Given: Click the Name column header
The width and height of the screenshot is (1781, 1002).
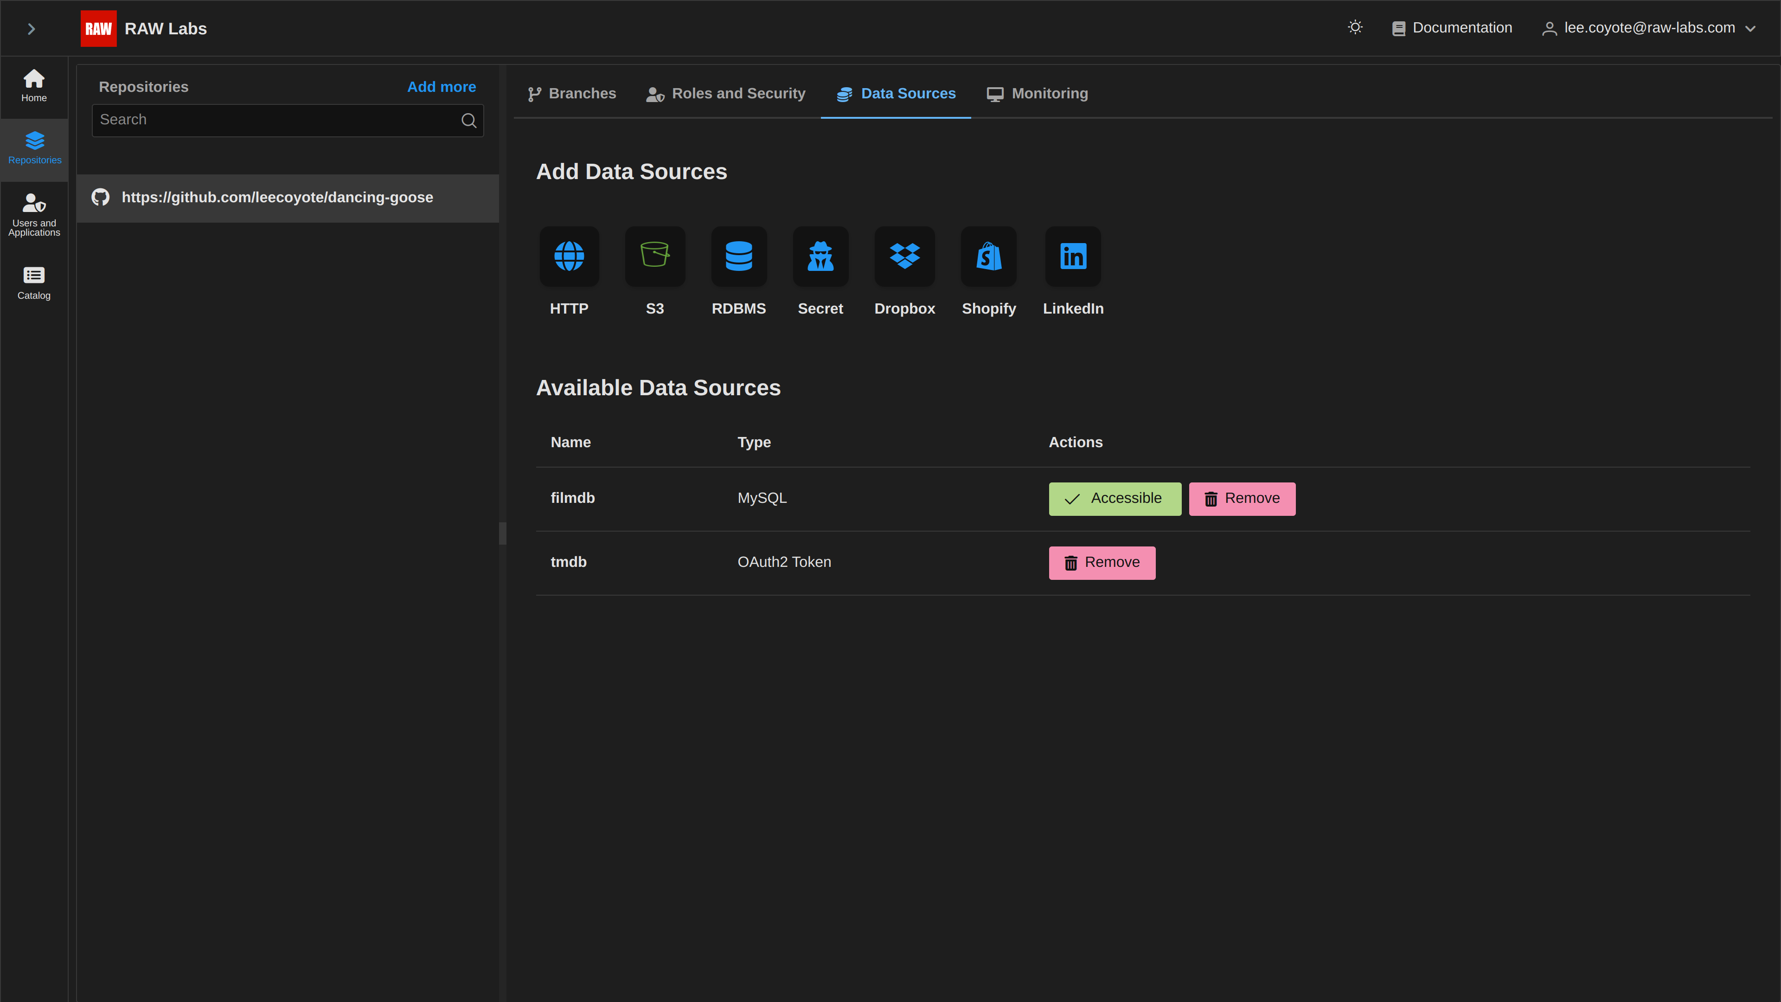Looking at the screenshot, I should [570, 443].
